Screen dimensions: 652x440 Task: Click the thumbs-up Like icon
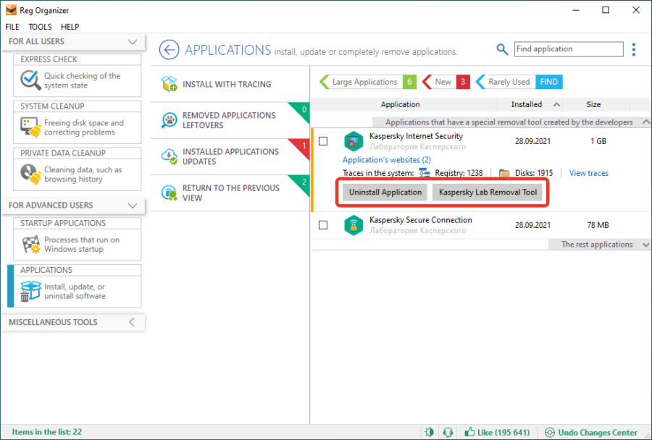click(469, 432)
